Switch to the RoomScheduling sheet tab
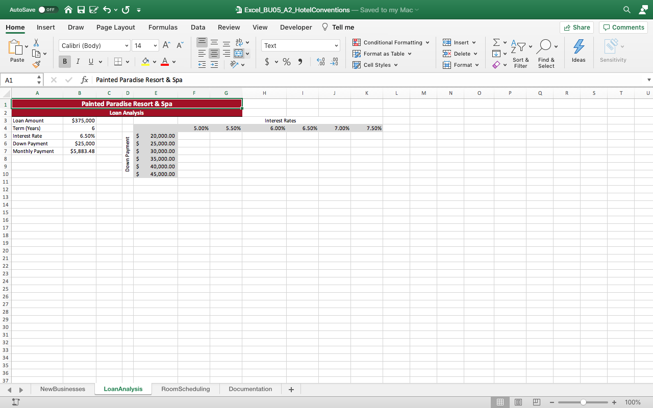 [185, 389]
